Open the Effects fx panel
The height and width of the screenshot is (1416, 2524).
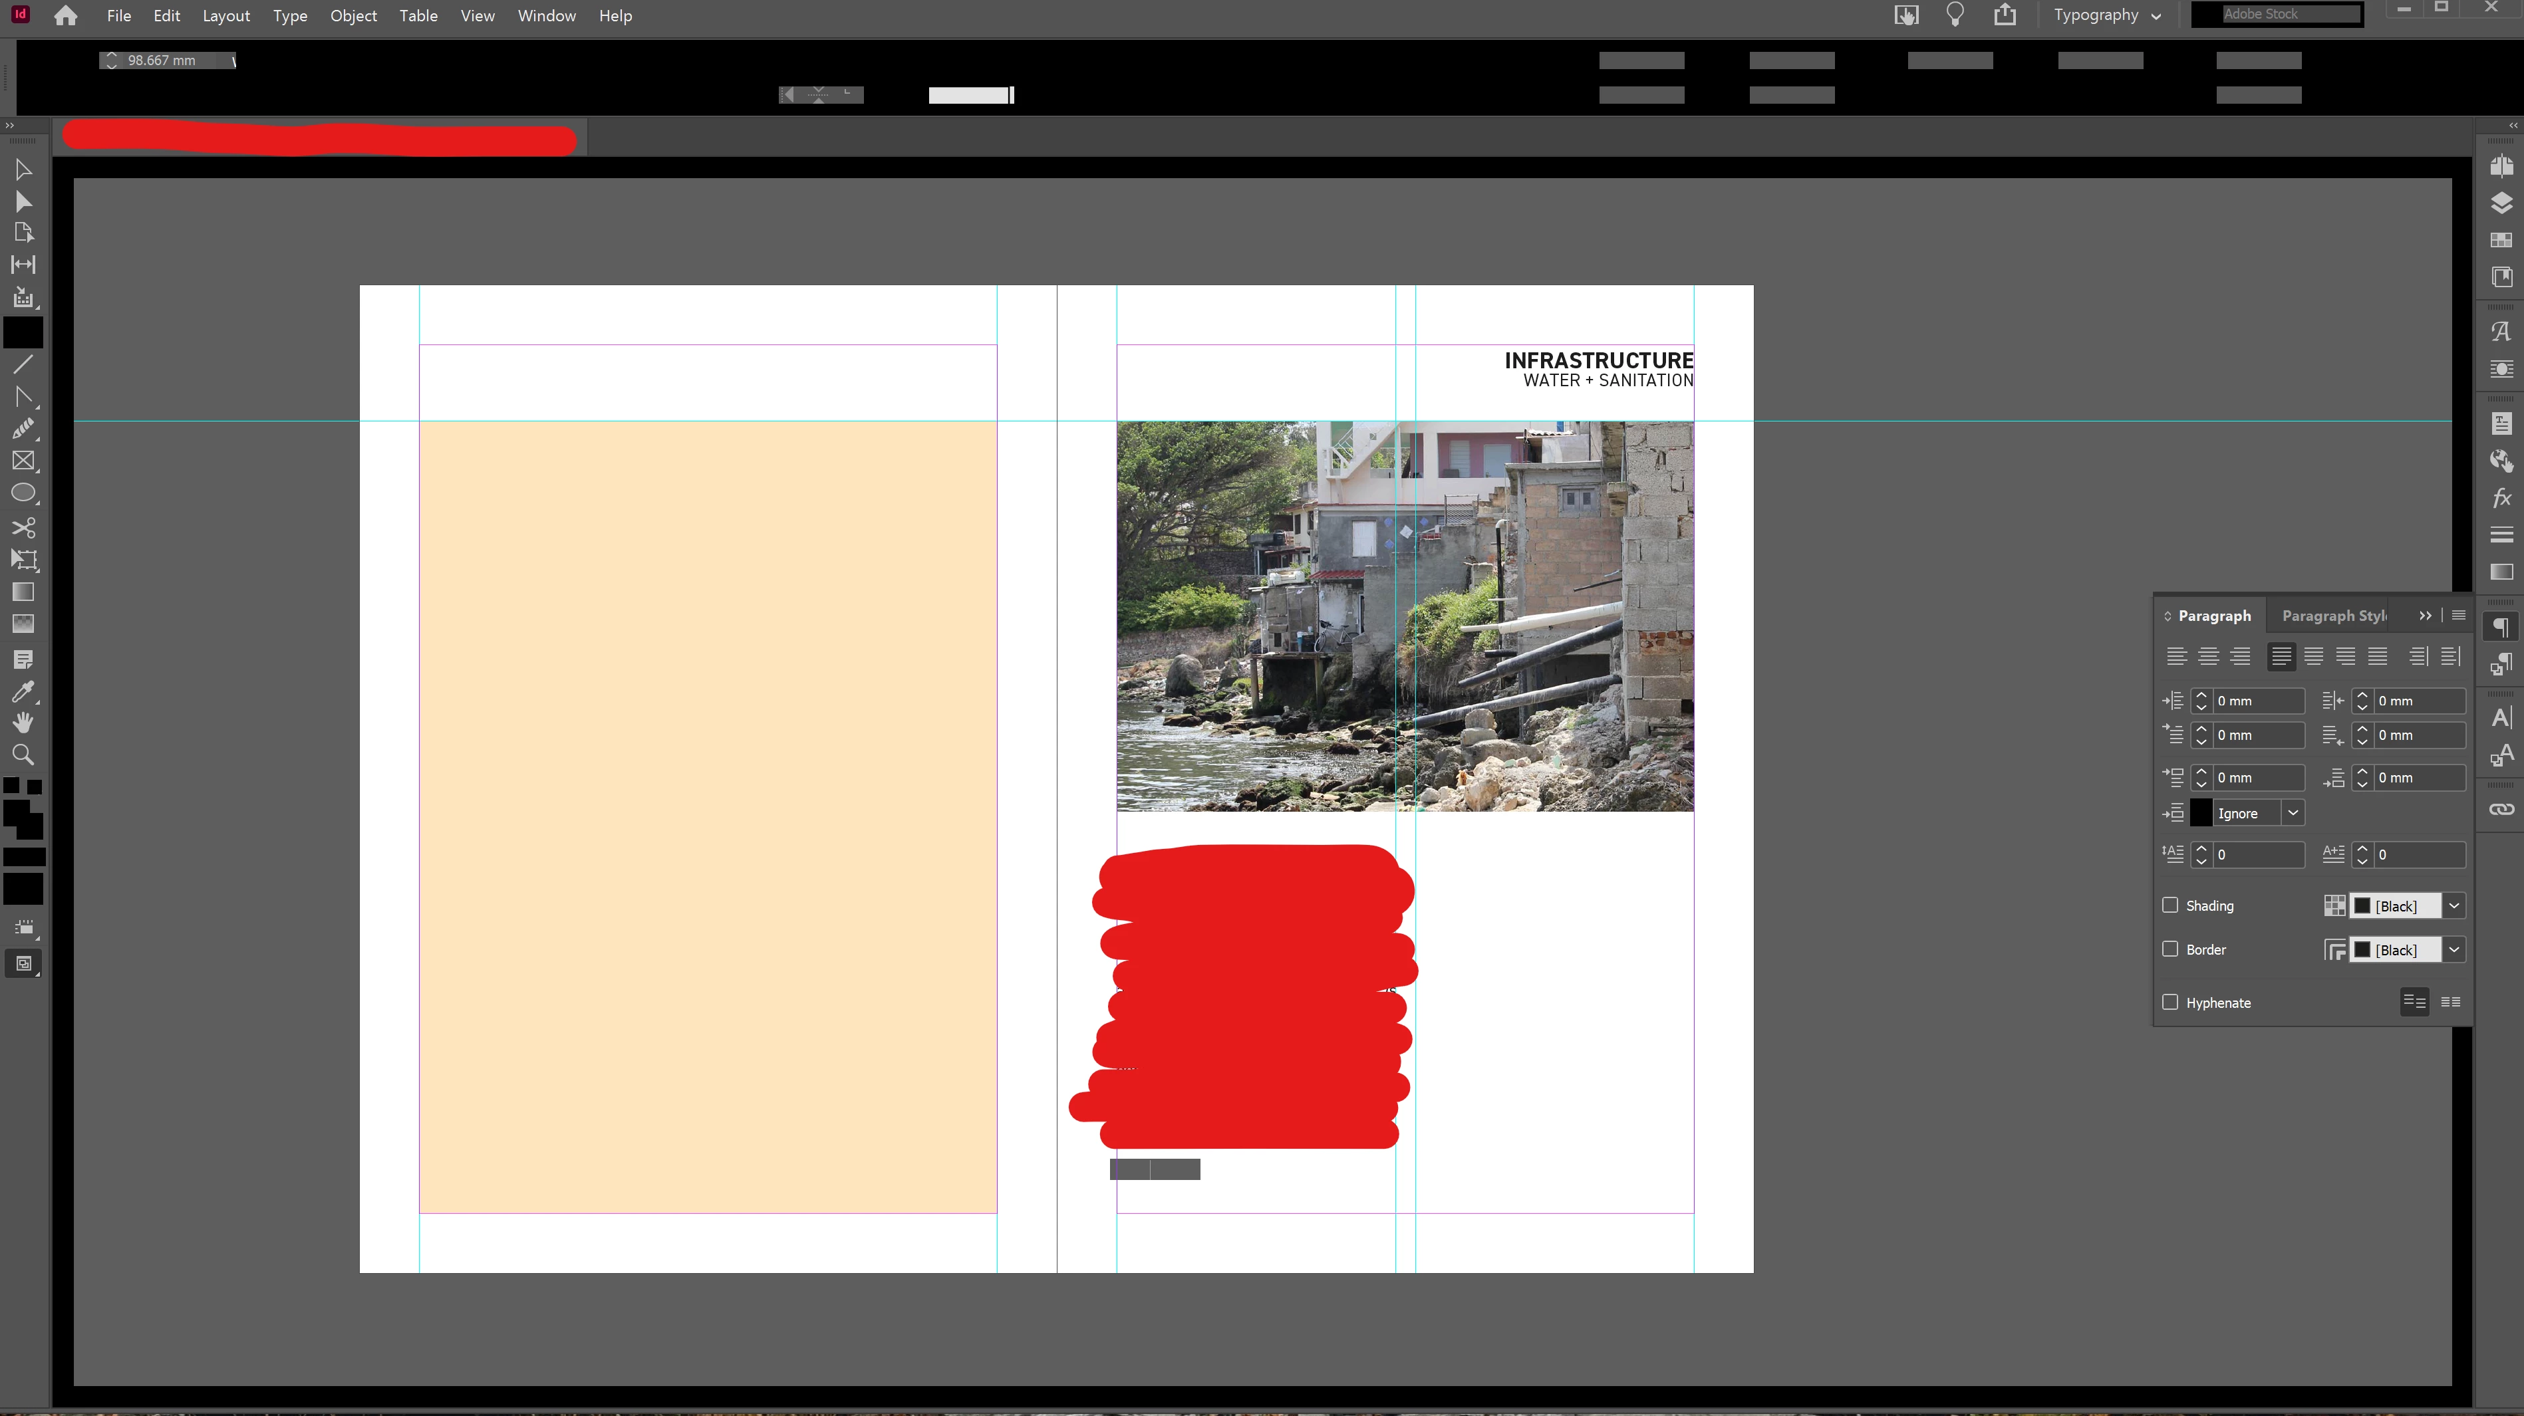click(2501, 499)
